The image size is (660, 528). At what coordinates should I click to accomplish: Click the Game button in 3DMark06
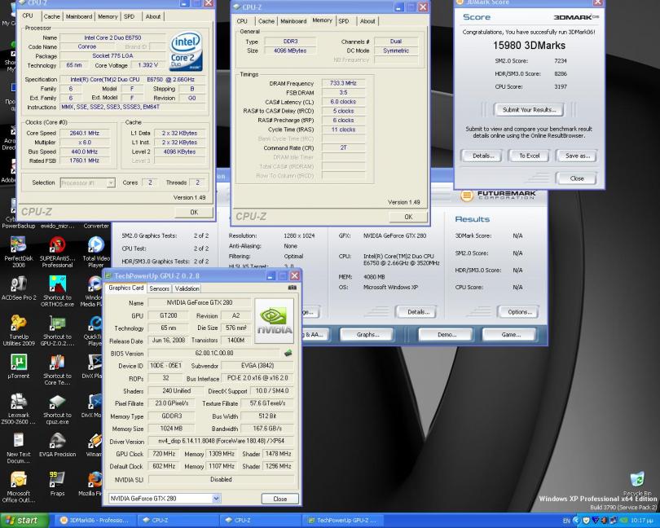(x=511, y=335)
